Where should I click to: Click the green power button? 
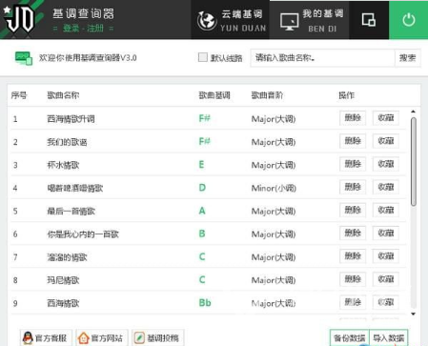click(409, 20)
